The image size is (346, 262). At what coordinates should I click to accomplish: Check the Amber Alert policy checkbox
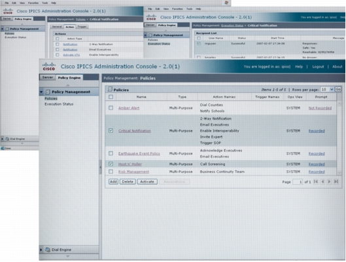point(111,108)
